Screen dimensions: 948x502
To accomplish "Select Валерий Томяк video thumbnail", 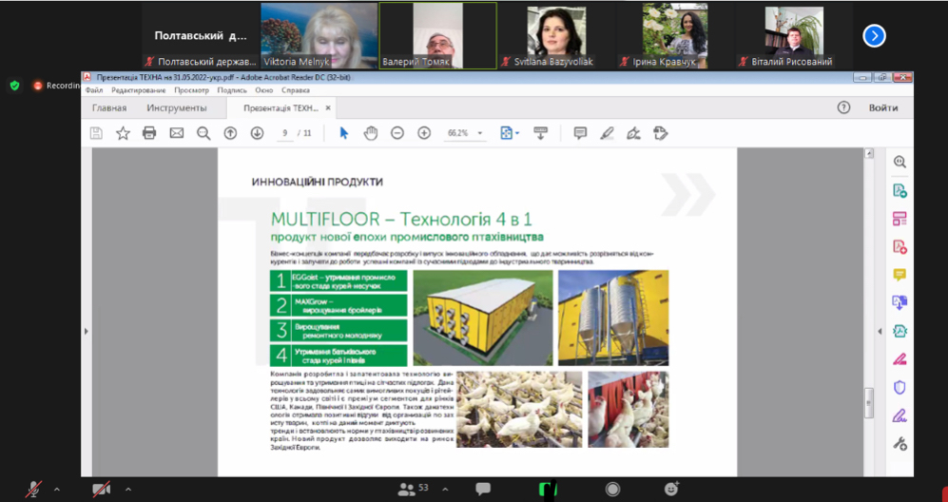I will pos(437,36).
